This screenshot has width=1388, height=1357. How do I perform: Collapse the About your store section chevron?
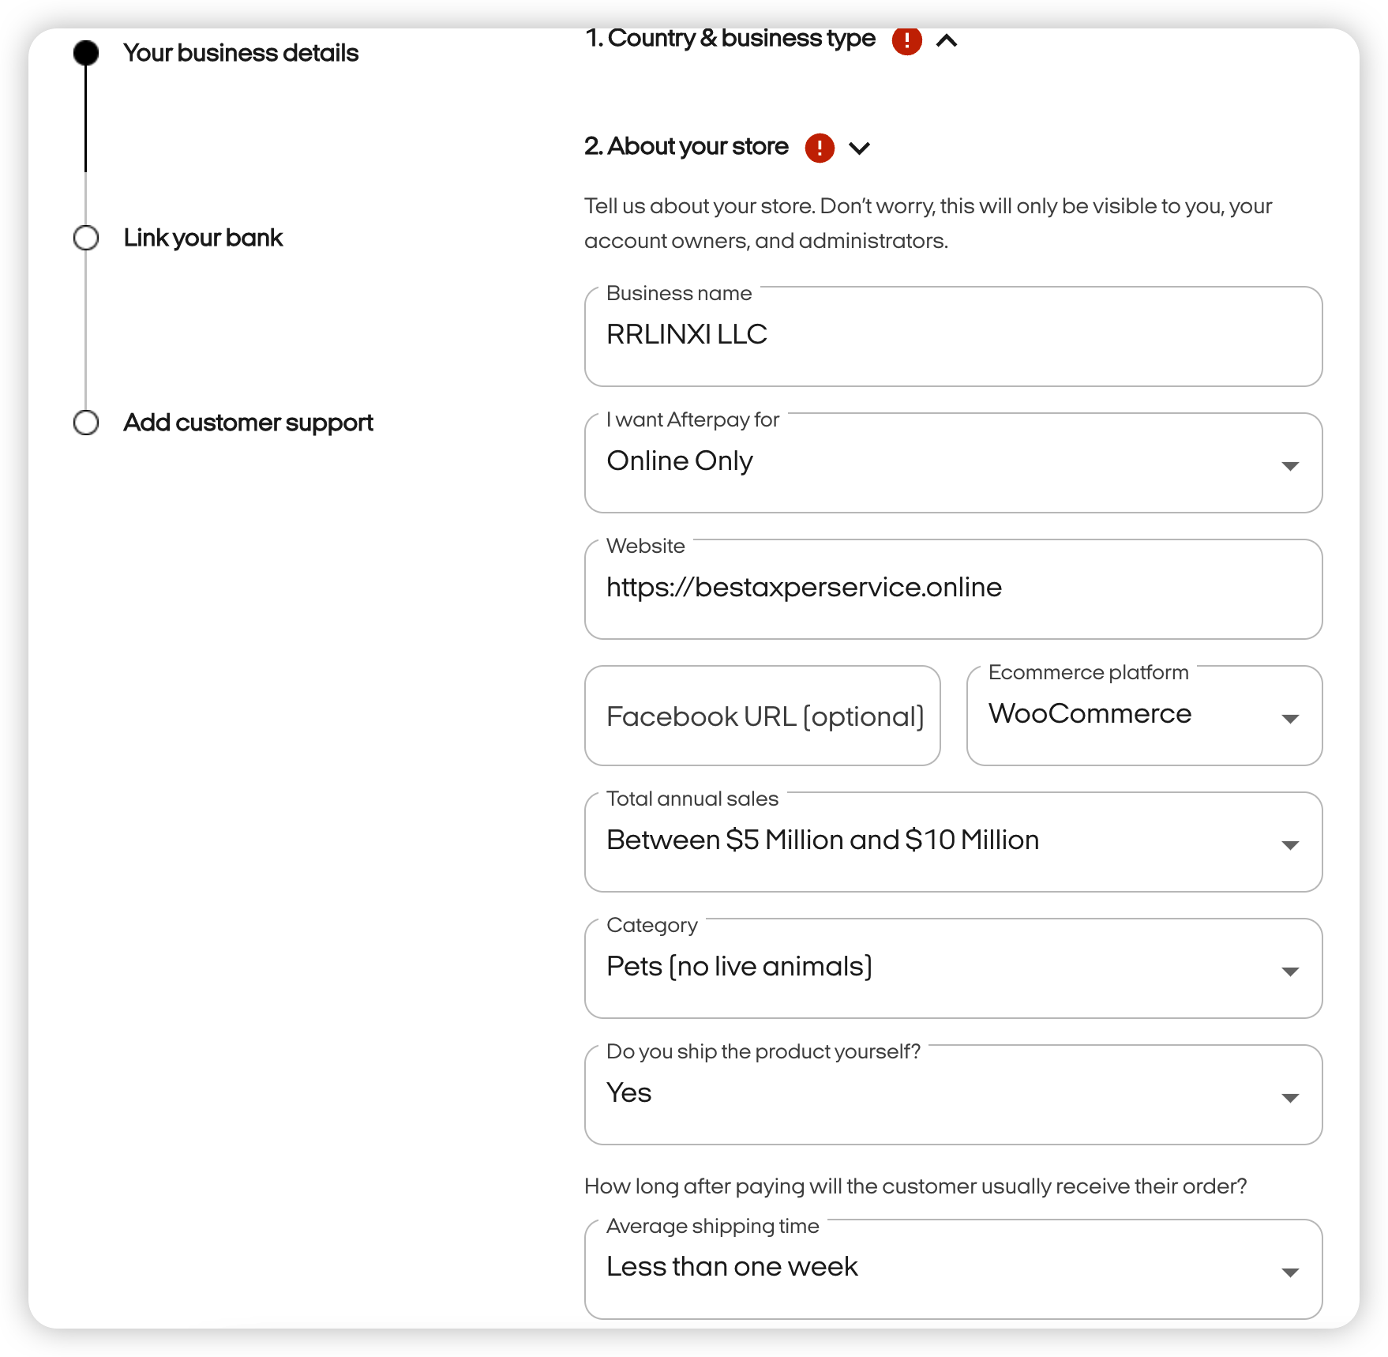point(859,148)
